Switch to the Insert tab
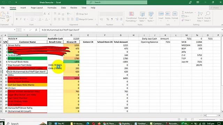Screen dimensions: 223x125 point(23,8)
